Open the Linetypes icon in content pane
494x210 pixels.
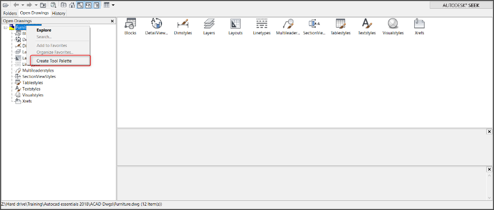262,27
